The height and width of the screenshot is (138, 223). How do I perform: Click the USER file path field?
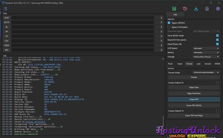tap(83, 45)
